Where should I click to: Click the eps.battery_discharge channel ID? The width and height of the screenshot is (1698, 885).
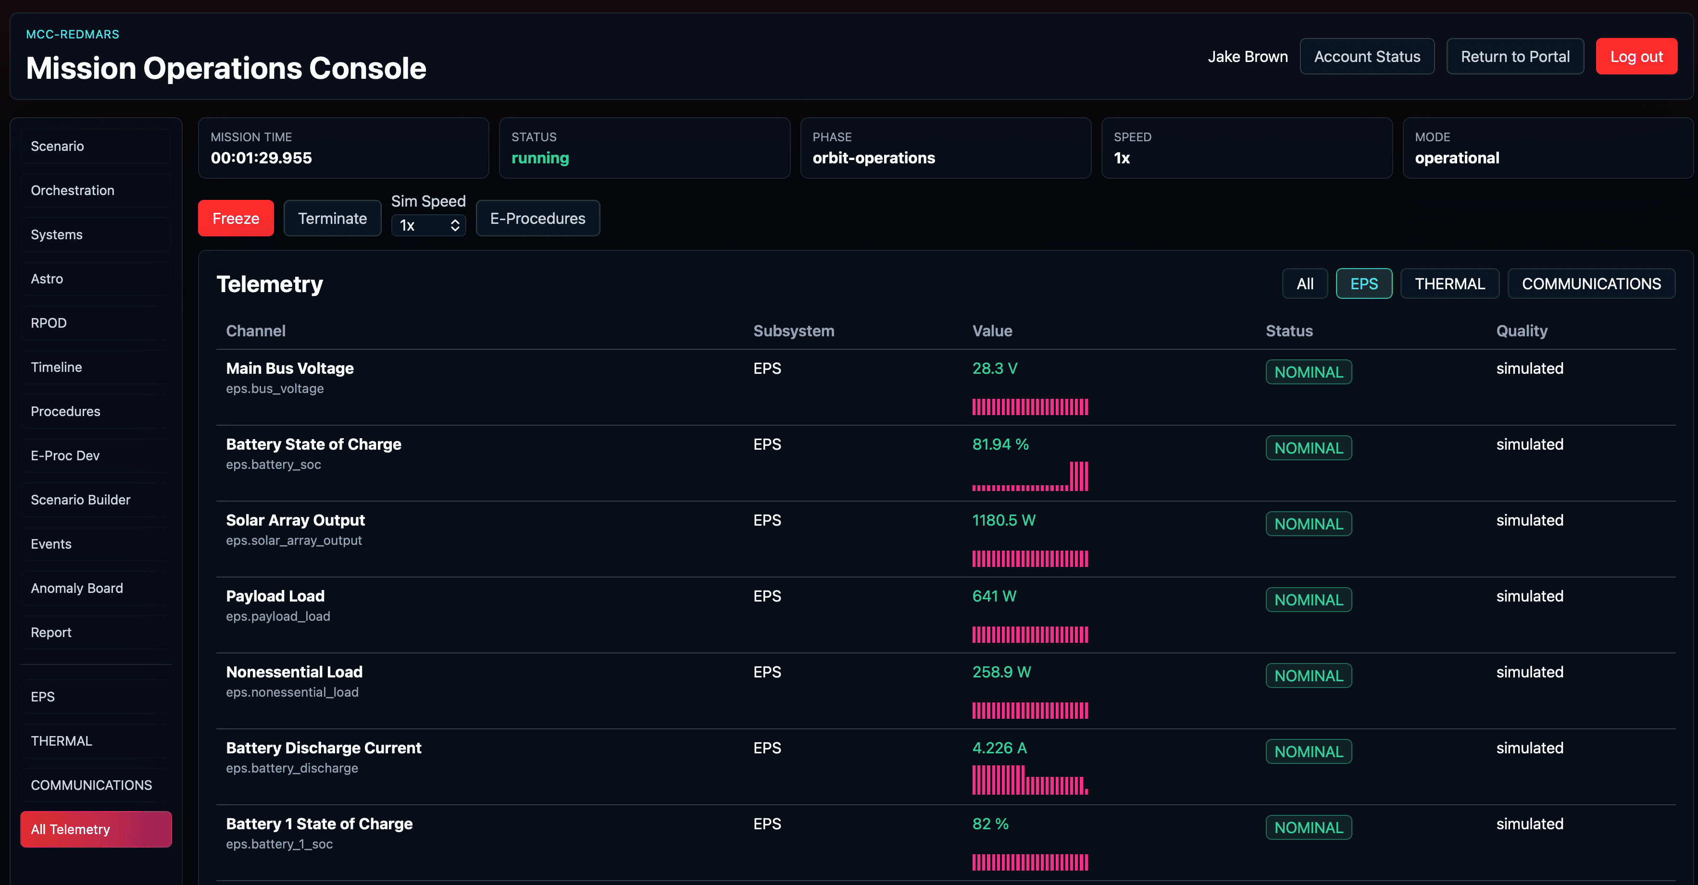point(292,768)
